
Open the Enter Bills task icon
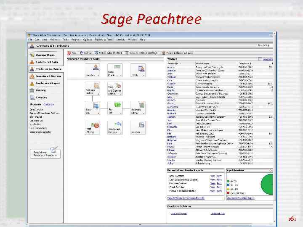92,108
